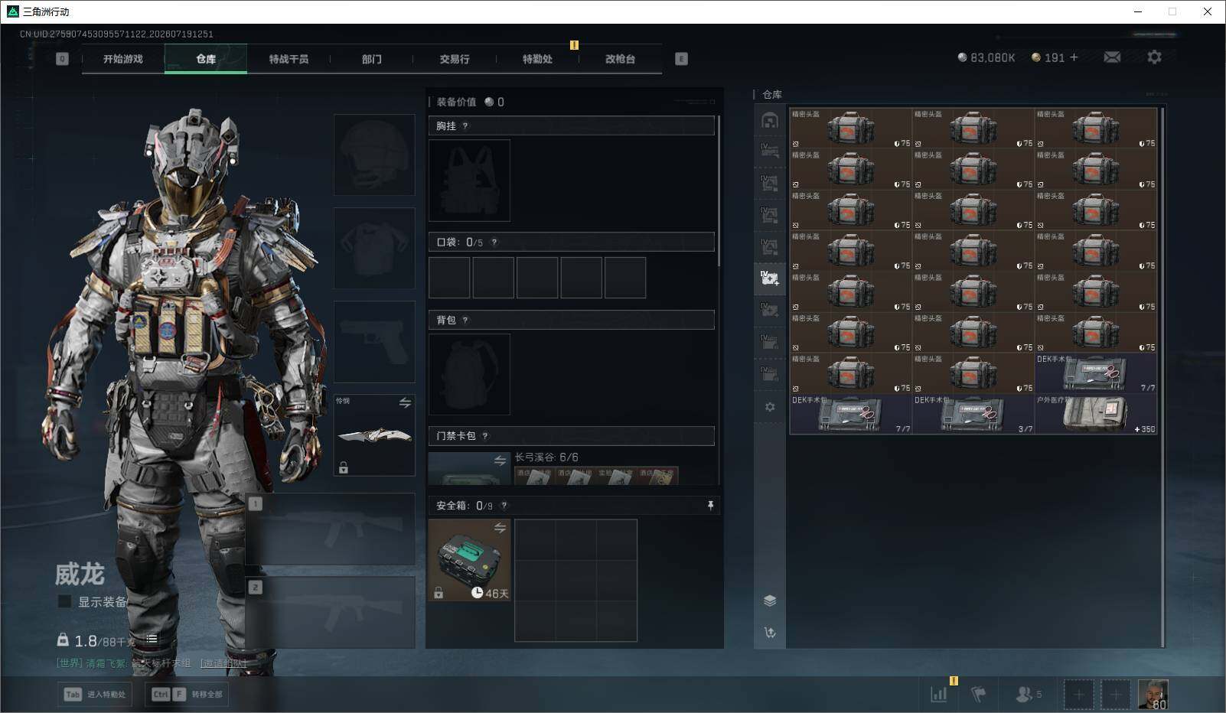Click the CN UID text line
The height and width of the screenshot is (713, 1226).
(x=116, y=34)
